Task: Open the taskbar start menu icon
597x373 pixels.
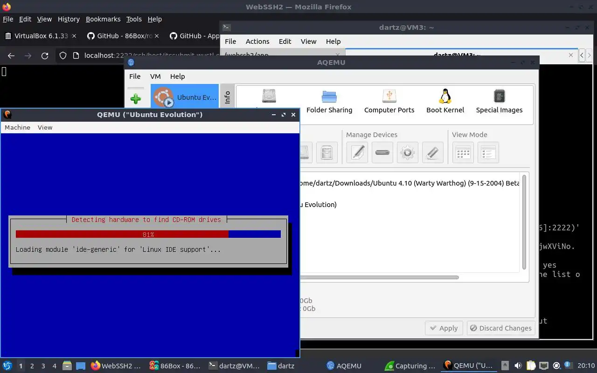Action: [7, 366]
